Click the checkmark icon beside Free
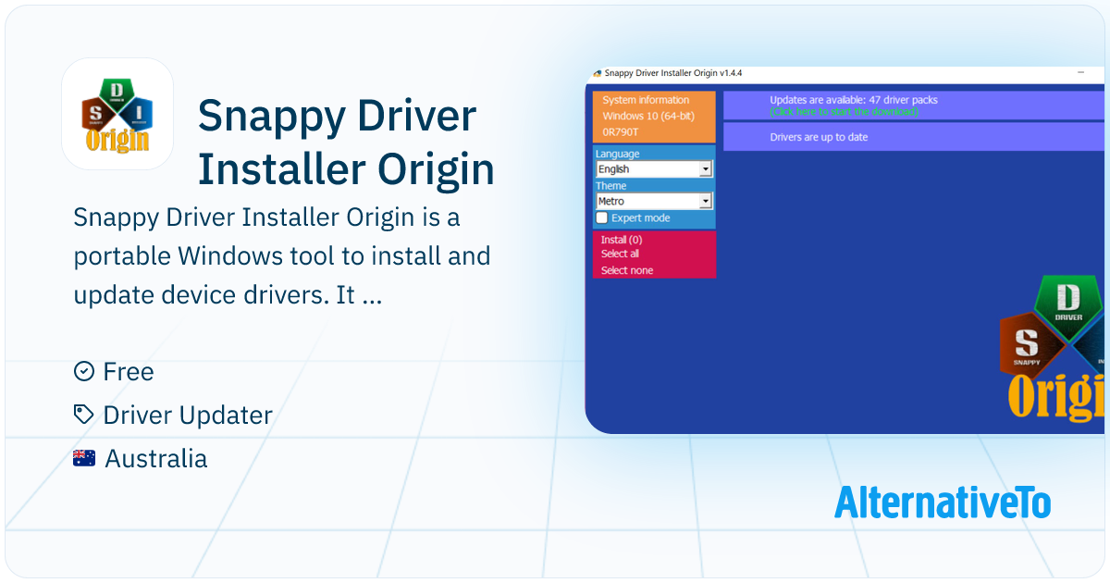Viewport: 1110px width, 583px height. pyautogui.click(x=83, y=372)
